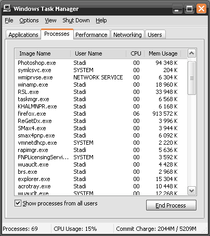210x236 pixels.
Task: Click the 94 348 K memory value
Action: (166, 63)
